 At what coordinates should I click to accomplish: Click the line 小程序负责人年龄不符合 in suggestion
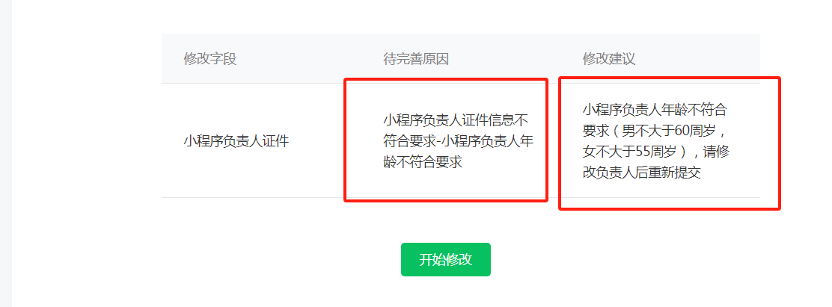pyautogui.click(x=655, y=110)
